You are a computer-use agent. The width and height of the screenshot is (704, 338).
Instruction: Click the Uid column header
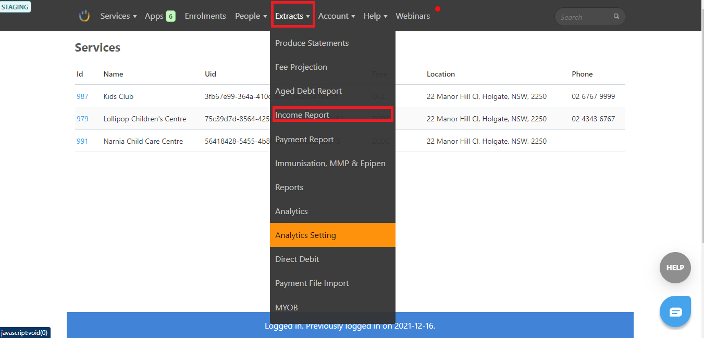[211, 74]
